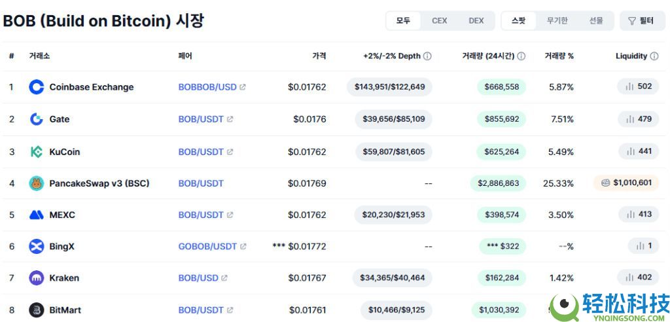670x322 pixels.
Task: Click the Coinbase Exchange logo icon
Action: pyautogui.click(x=37, y=87)
